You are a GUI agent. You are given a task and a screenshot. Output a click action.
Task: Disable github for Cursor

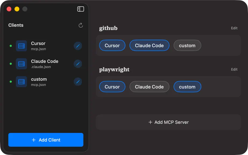(112, 45)
